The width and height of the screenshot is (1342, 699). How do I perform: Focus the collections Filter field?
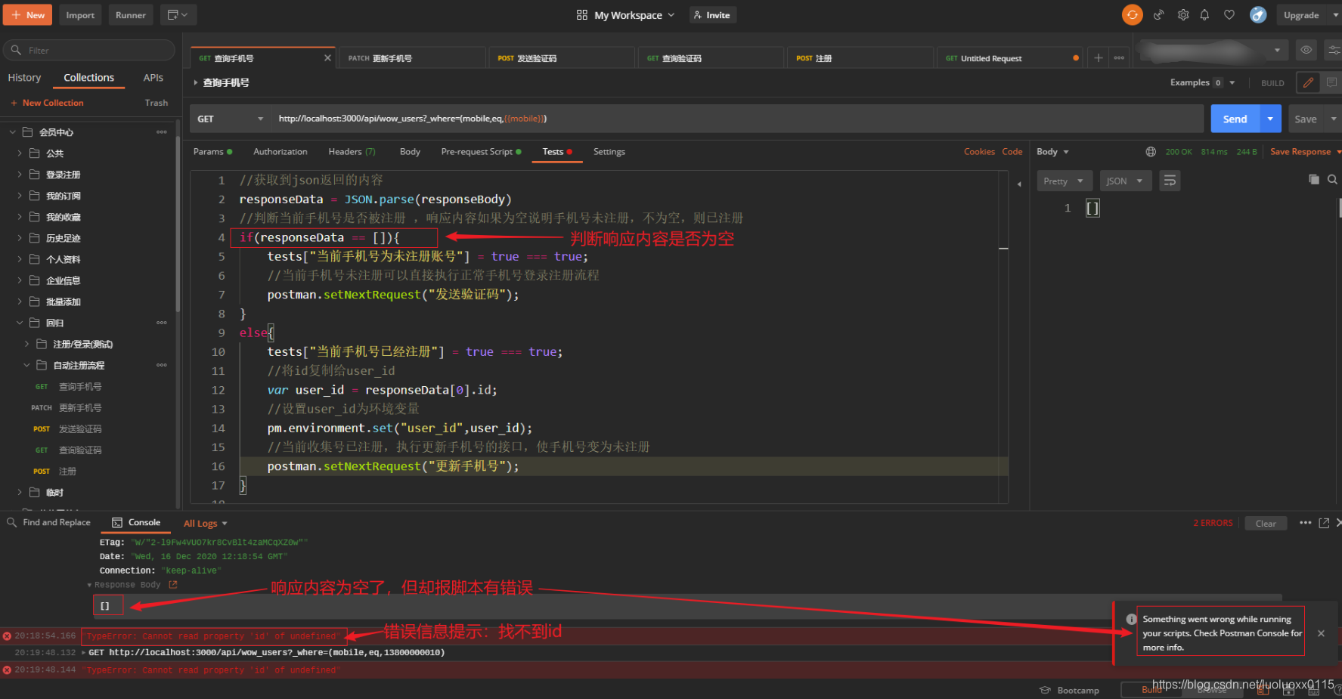(x=89, y=50)
